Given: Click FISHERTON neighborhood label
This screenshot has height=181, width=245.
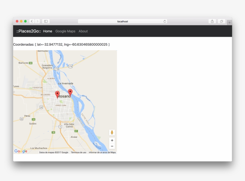Looking at the screenshot, I should pyautogui.click(x=38, y=88).
